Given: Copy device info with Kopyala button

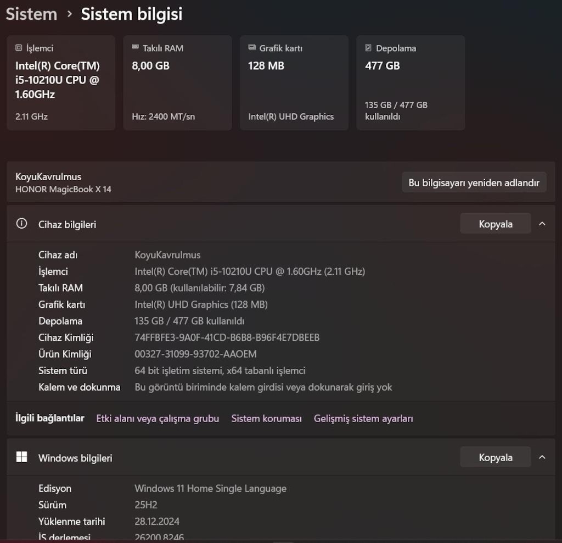Looking at the screenshot, I should [x=496, y=224].
